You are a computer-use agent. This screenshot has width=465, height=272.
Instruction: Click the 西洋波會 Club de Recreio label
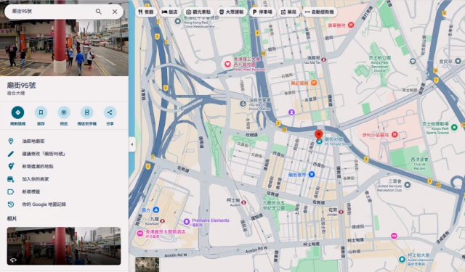click(420, 164)
